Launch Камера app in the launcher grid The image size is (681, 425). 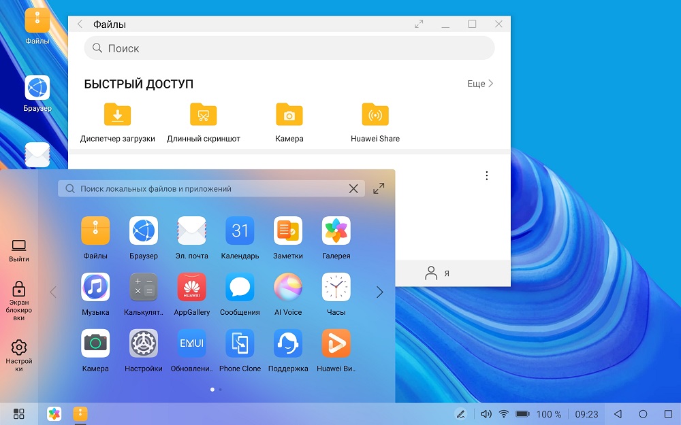(x=95, y=343)
